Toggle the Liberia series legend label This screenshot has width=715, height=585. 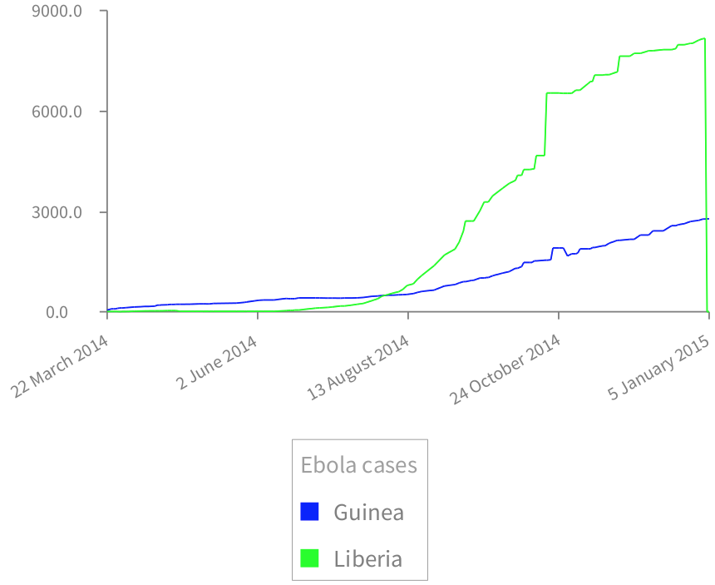tap(367, 558)
